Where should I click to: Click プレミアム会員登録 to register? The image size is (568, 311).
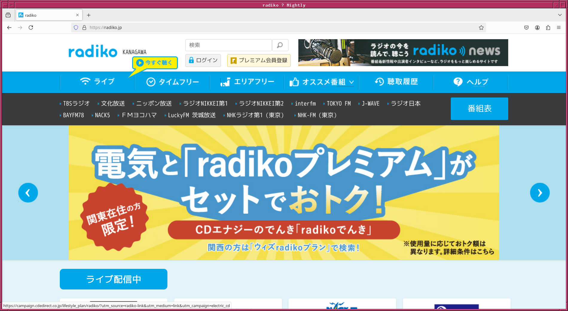point(259,60)
